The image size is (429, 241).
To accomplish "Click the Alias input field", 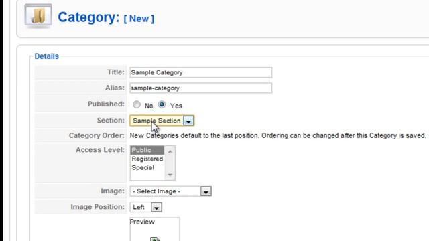I will (x=201, y=88).
